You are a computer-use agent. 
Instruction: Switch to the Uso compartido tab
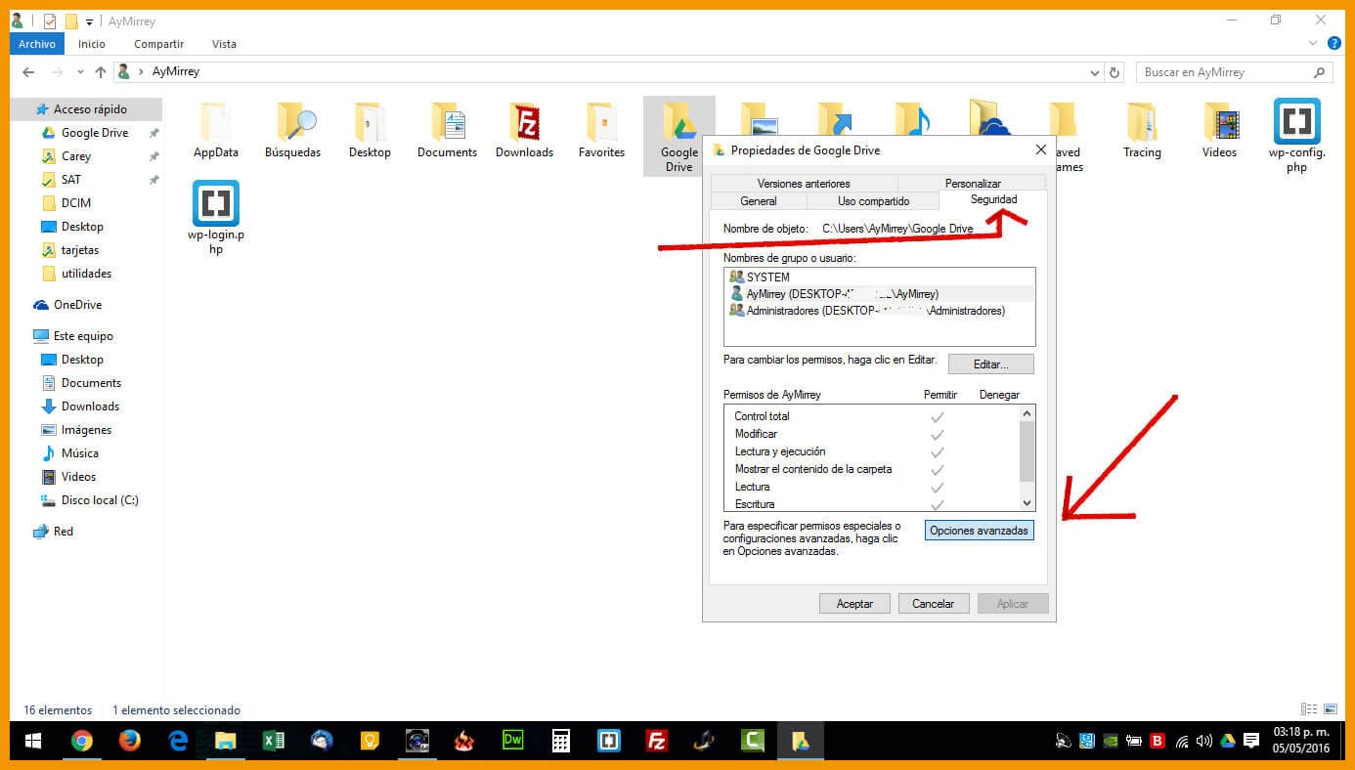coord(873,201)
